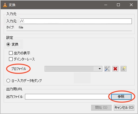The width and height of the screenshot is (138, 114).
Task: Minimize the 変換 dialog window
Action: (x=106, y=5)
